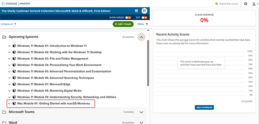This screenshot has height=124, width=259.
Task: Expand Windows 11 Module 03 chevron
Action: [9, 59]
